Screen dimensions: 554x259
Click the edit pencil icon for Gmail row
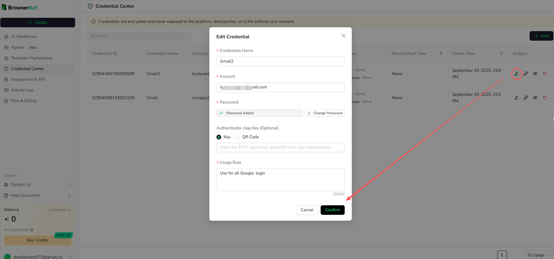pos(516,98)
